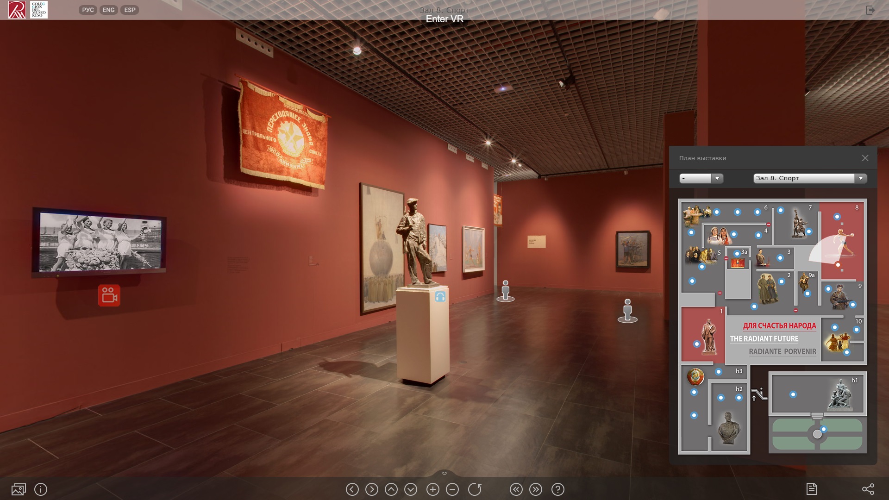The height and width of the screenshot is (500, 889).
Task: Close the План выставки panel
Action: 865,158
